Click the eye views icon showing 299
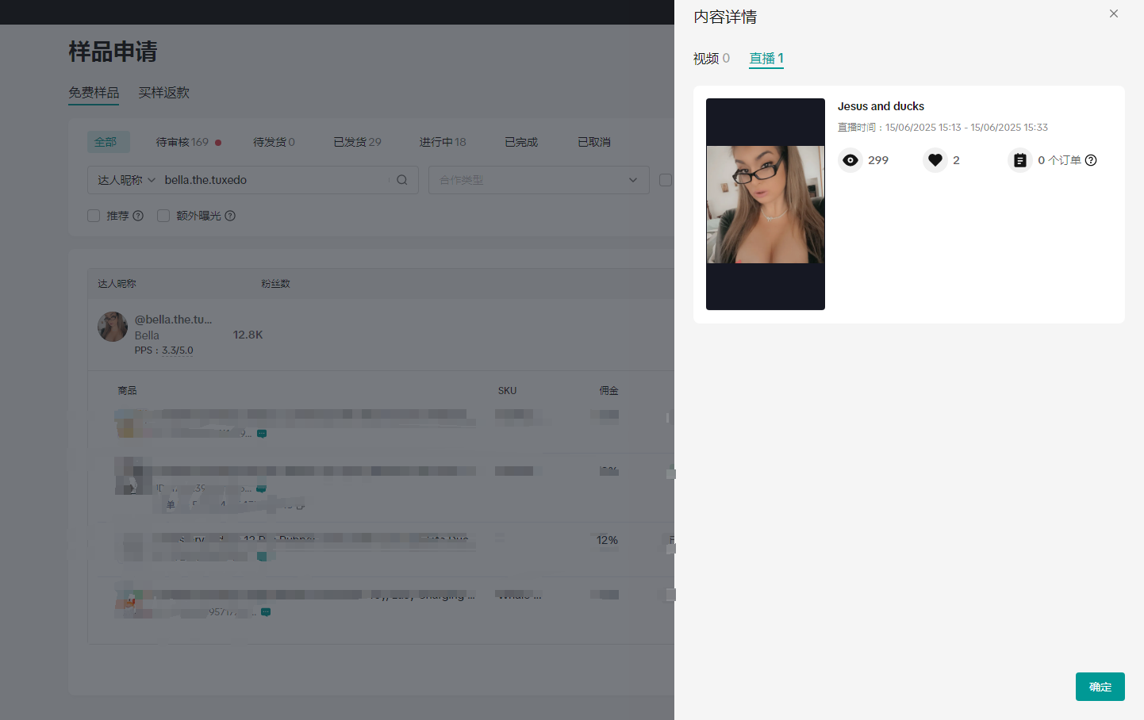Viewport: 1144px width, 720px height. point(850,160)
